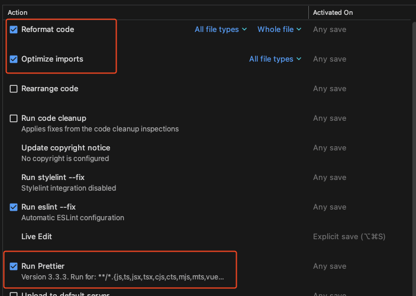Turn off the Run Prettier checkbox
This screenshot has height=296, width=416.
pyautogui.click(x=14, y=266)
